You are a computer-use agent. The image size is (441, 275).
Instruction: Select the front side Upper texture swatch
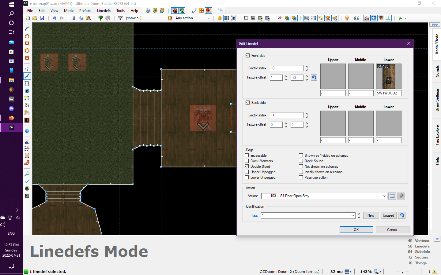333,76
